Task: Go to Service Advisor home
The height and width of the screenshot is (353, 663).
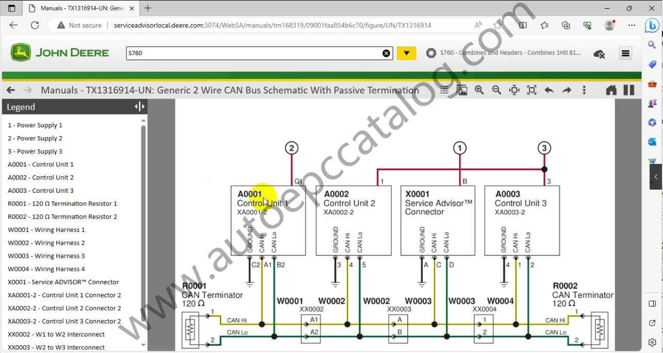Action: click(x=611, y=90)
